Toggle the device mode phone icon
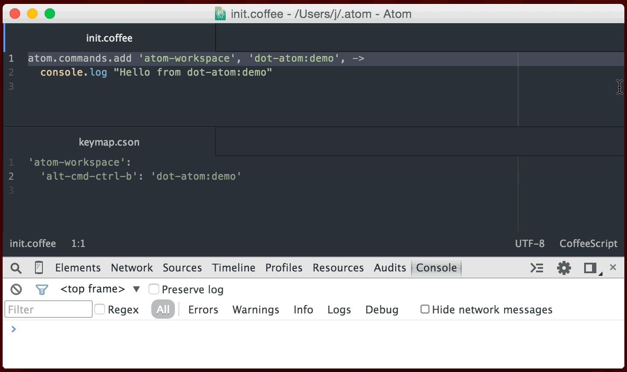This screenshot has width=627, height=372. point(39,268)
